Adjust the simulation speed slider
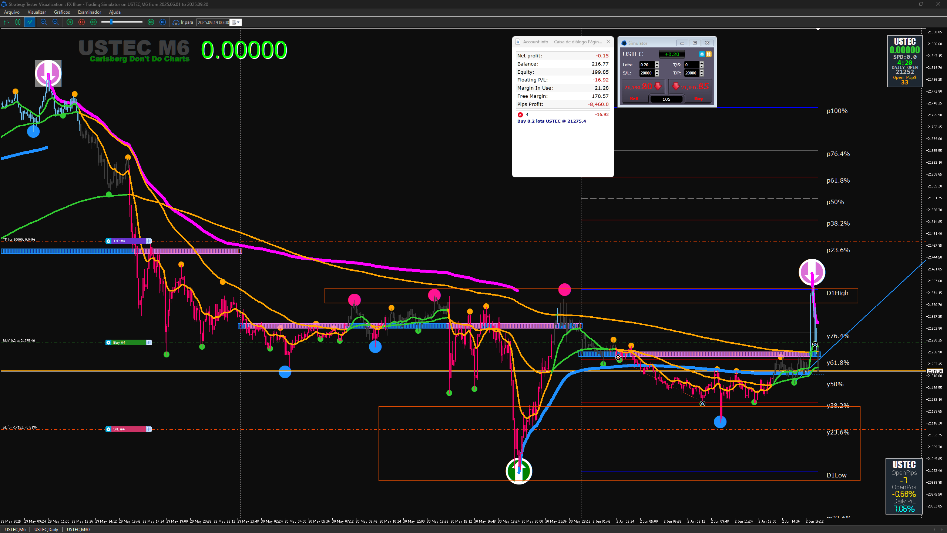This screenshot has height=533, width=947. 111,22
